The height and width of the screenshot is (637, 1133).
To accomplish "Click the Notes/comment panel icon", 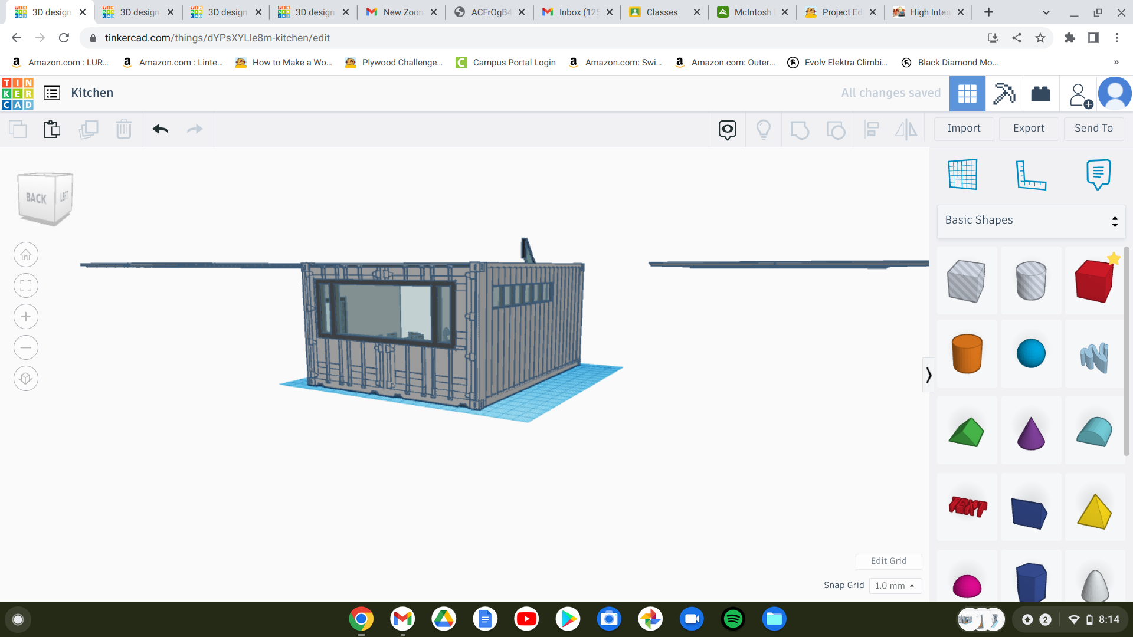I will (1099, 173).
